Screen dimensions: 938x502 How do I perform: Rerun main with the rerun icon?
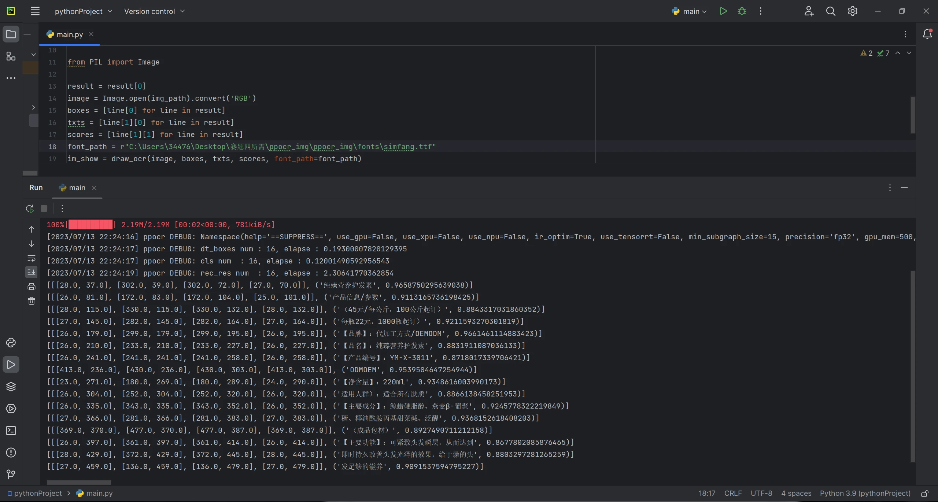[x=30, y=208]
